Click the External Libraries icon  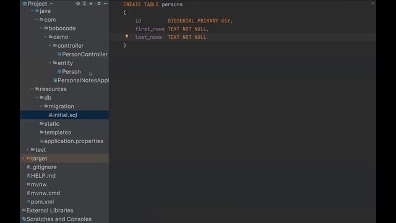click(24, 211)
